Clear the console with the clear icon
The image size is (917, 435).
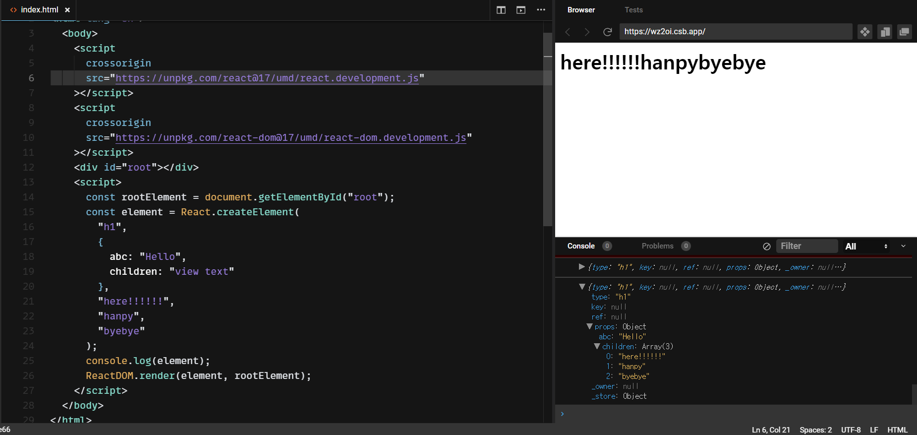767,247
